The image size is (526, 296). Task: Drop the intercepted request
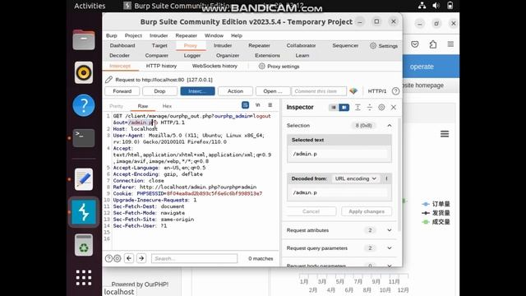(x=159, y=91)
